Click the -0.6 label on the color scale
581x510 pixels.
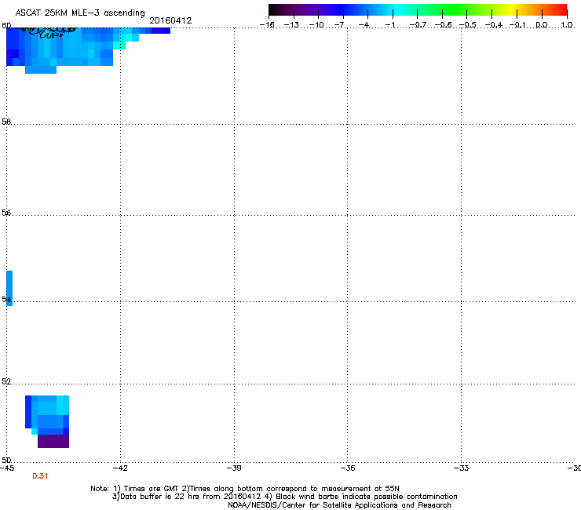coord(443,25)
